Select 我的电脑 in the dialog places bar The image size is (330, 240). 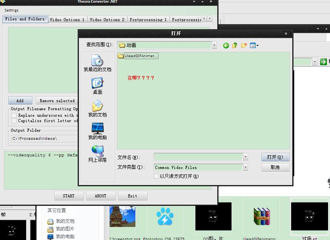coord(97,131)
